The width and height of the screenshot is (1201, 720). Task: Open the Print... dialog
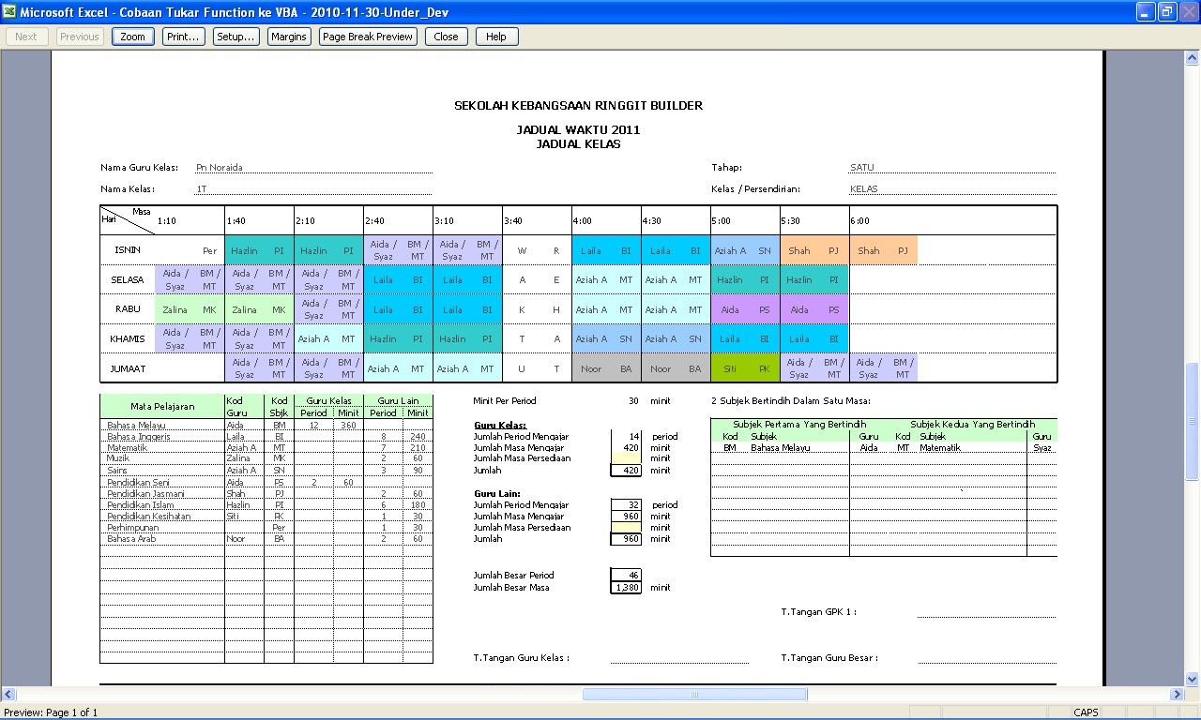click(182, 37)
